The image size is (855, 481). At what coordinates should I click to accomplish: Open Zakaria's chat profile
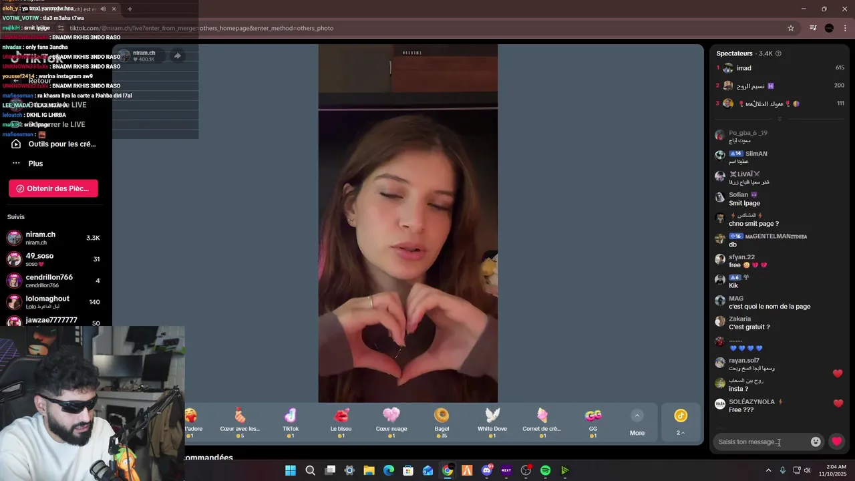tap(739, 319)
